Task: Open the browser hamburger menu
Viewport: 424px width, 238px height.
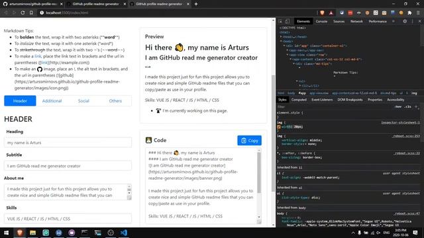Action: click(x=418, y=13)
